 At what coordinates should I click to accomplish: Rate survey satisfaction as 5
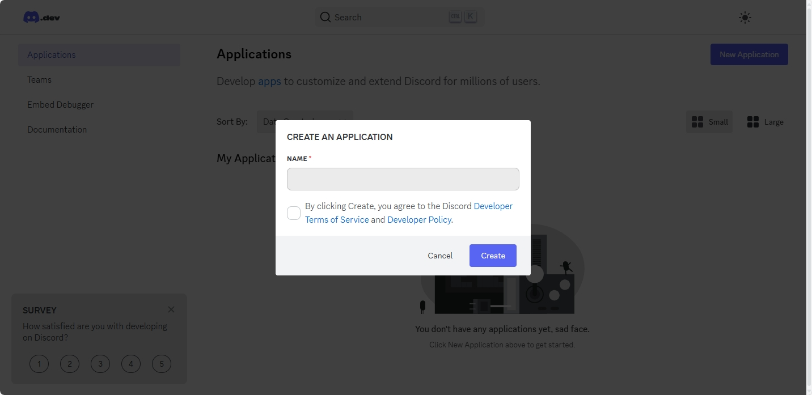(x=162, y=364)
